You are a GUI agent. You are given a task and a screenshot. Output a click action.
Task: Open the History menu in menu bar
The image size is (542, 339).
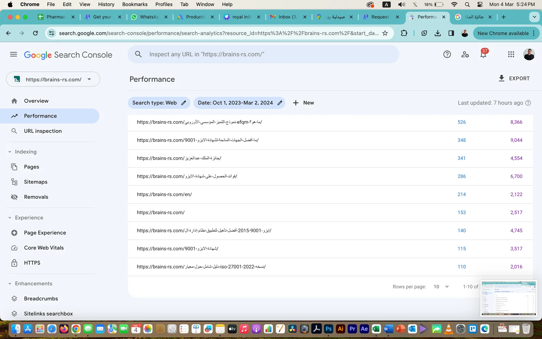[106, 4]
